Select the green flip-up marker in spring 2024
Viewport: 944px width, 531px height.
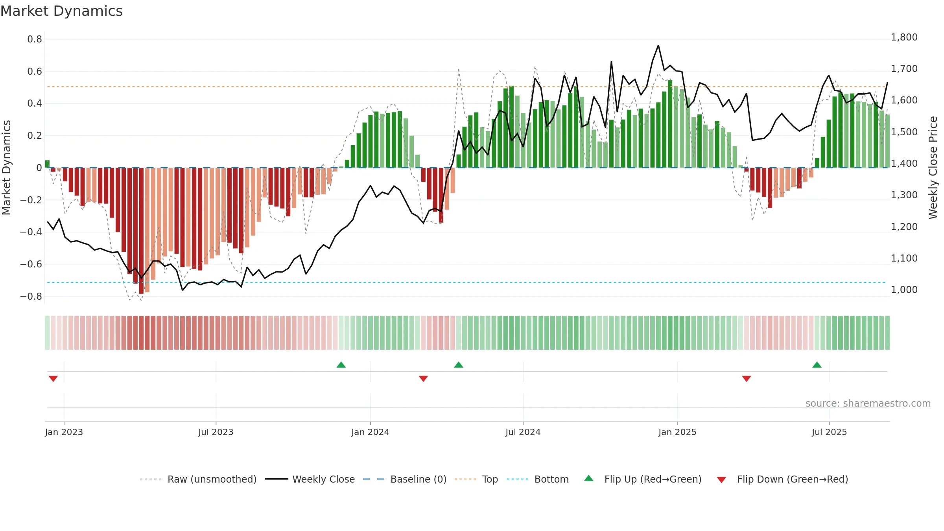tap(459, 365)
